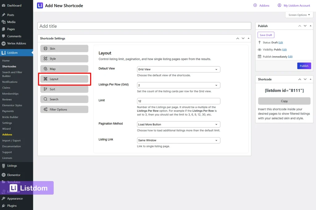This screenshot has width=316, height=210.
Task: Open the Skin settings section
Action: pos(64,48)
